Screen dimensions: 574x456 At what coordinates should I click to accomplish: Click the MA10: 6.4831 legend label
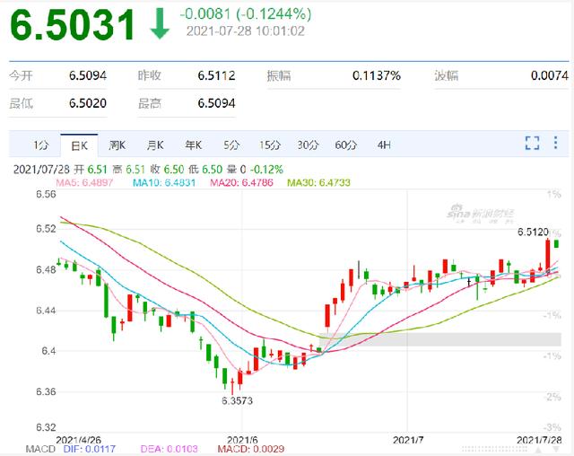(x=164, y=182)
